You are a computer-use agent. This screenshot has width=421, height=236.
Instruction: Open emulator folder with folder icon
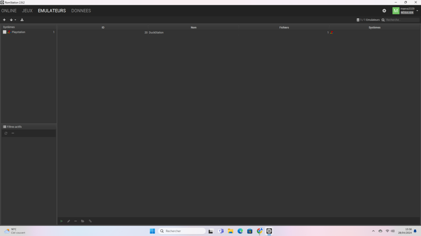point(83,221)
